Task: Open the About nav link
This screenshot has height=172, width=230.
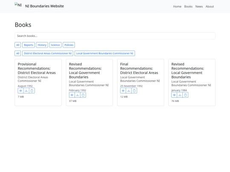Action: pos(210,6)
